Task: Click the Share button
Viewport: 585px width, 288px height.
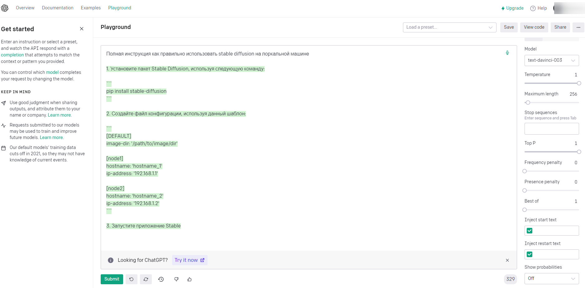Action: (560, 27)
